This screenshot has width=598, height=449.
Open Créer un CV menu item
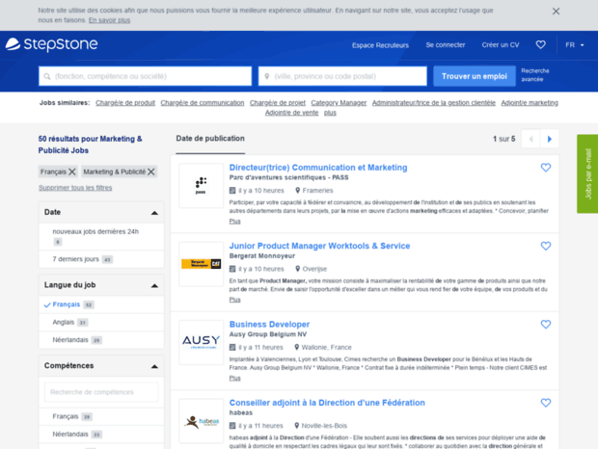[x=501, y=45]
